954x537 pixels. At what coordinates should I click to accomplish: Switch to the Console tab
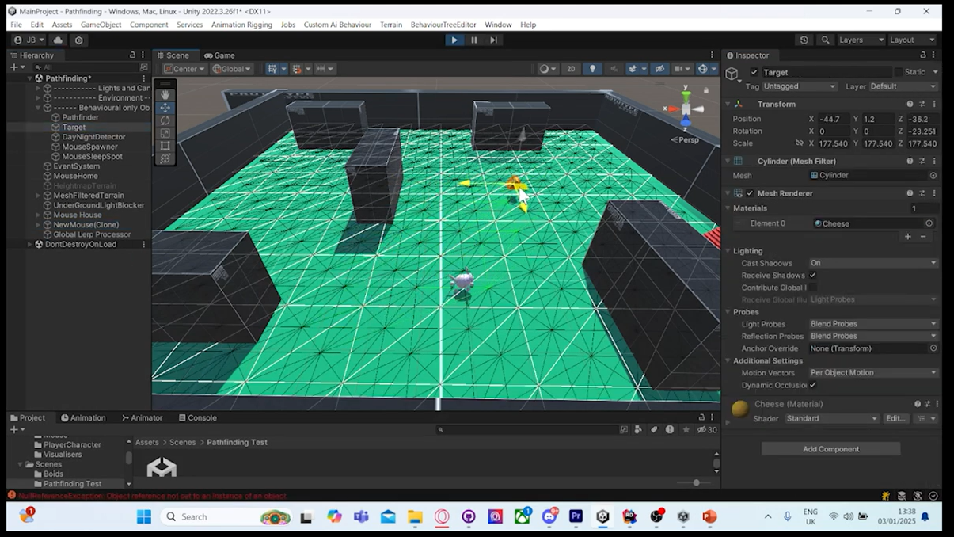198,417
